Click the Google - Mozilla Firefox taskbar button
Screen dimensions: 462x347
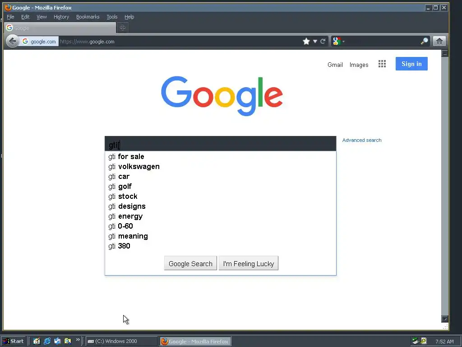[x=195, y=342]
